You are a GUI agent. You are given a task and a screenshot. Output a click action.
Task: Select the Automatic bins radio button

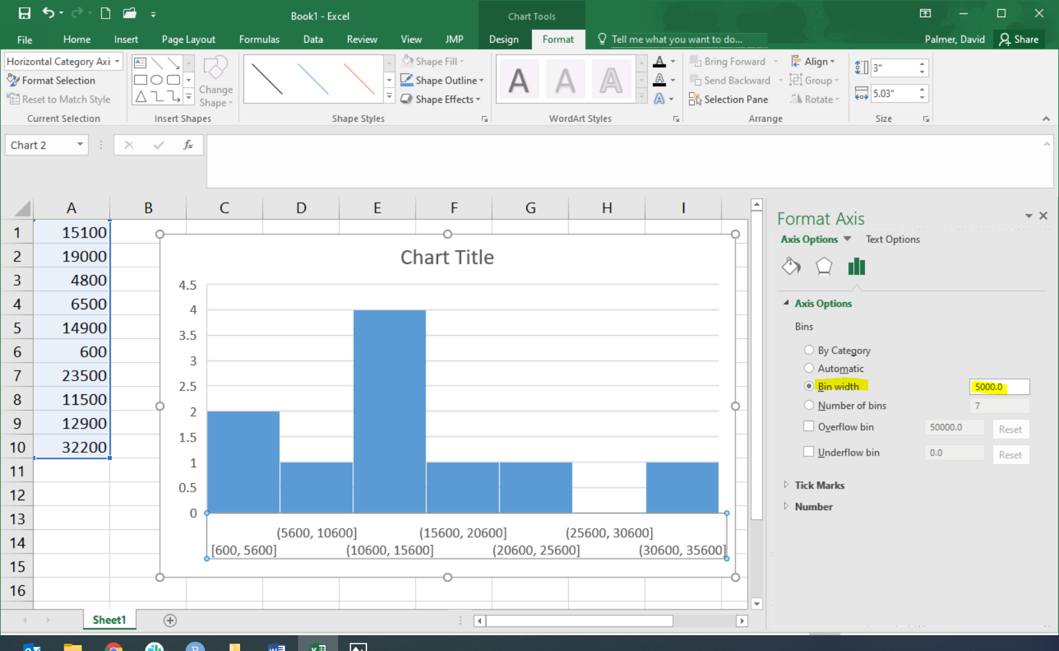tap(809, 368)
